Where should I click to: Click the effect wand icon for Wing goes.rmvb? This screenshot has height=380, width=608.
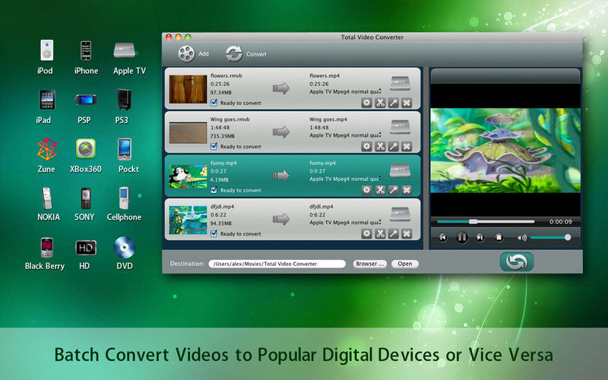pos(393,146)
